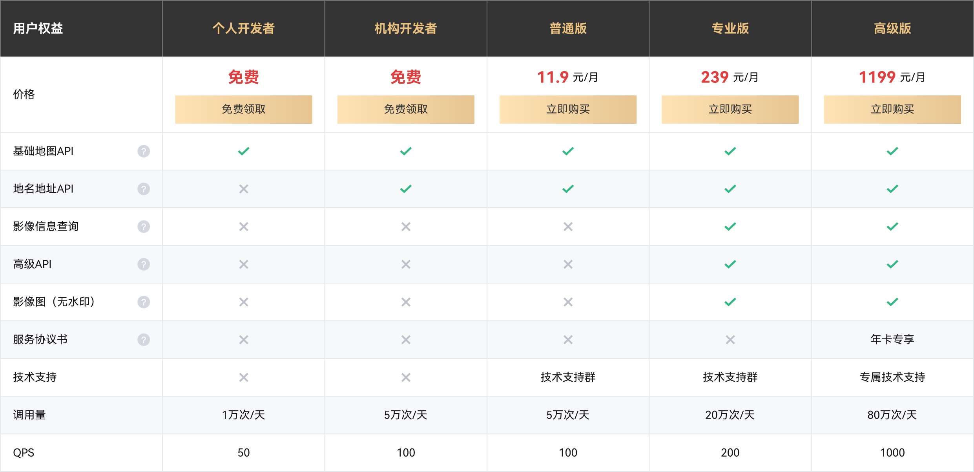
Task: Select the 专业版 column header
Action: point(730,29)
